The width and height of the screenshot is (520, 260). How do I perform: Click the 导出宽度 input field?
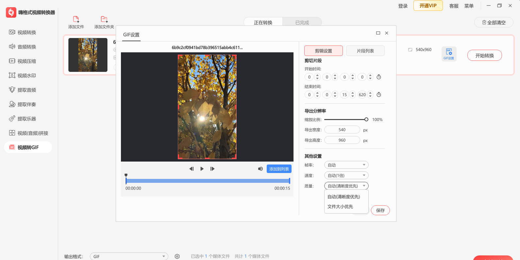[342, 130]
